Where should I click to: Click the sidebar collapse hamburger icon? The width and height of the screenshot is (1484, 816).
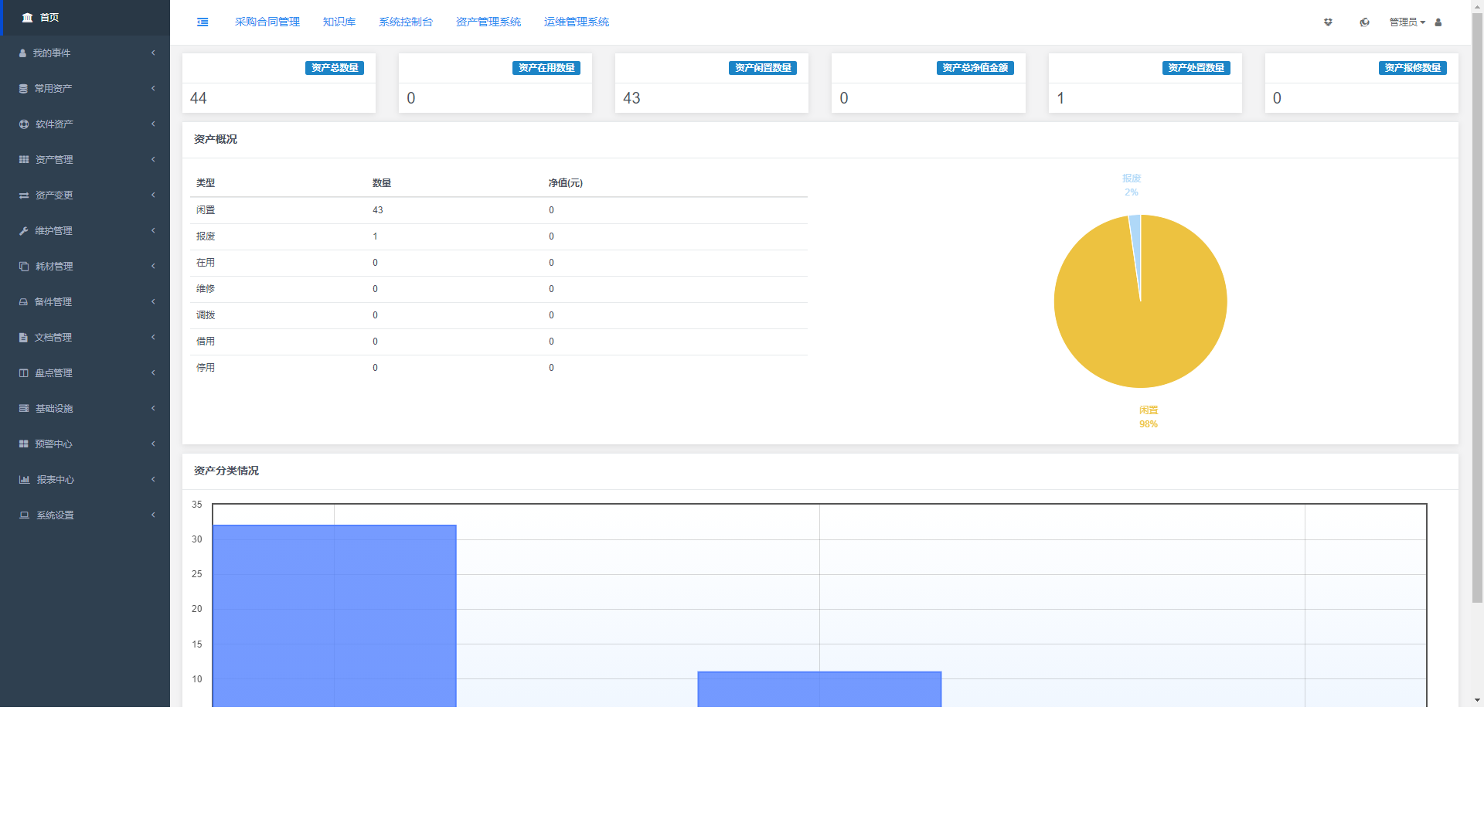coord(203,22)
